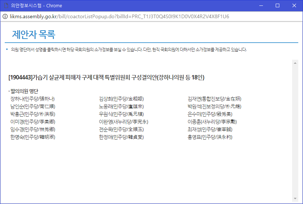Open profile of 이완영(새누리당)
The width and height of the screenshot is (303, 204).
click(124, 122)
